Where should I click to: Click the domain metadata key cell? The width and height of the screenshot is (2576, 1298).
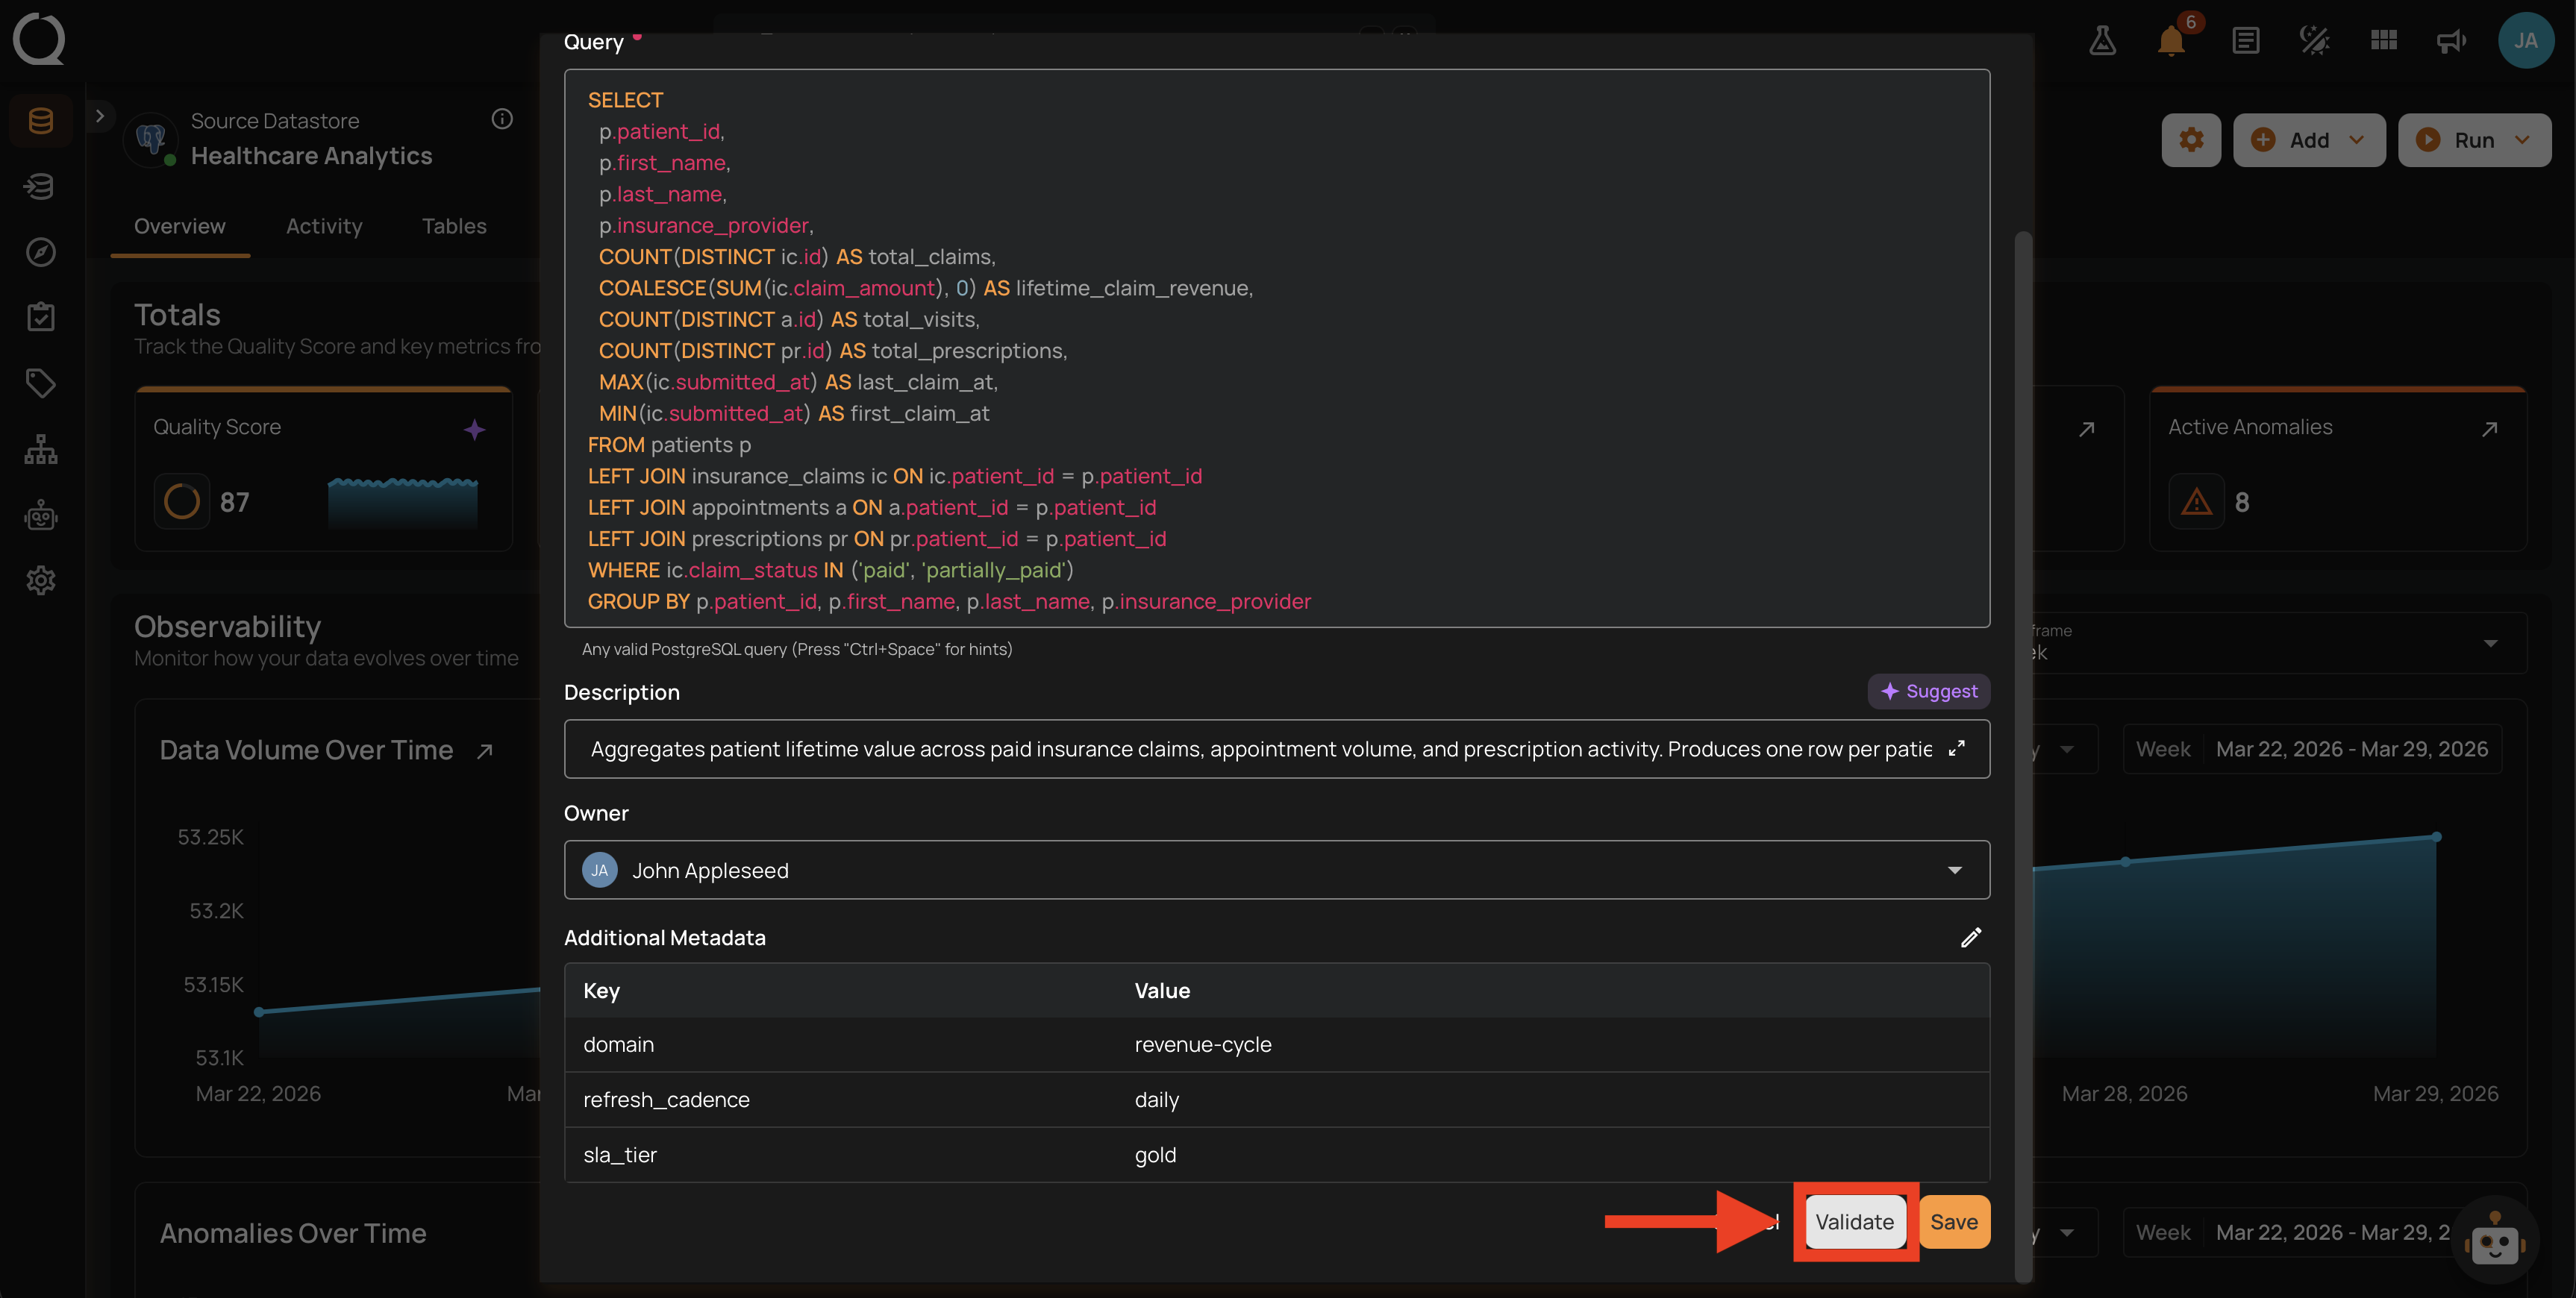(619, 1044)
